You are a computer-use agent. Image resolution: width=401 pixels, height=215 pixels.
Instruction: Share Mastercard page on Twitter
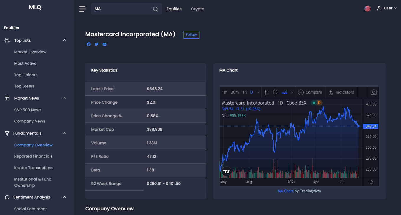(x=96, y=44)
